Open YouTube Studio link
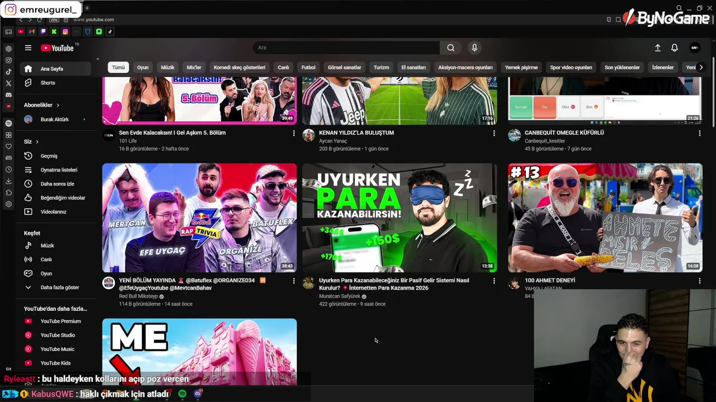716x402 pixels. click(x=55, y=335)
